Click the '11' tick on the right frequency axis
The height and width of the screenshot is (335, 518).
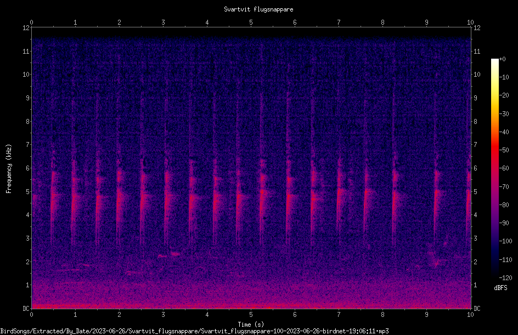477,51
